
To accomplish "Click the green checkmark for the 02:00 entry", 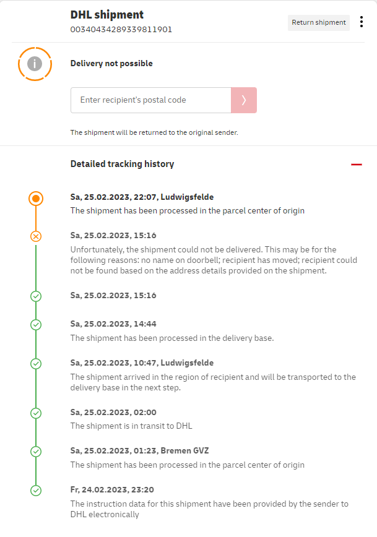I will coord(36,413).
